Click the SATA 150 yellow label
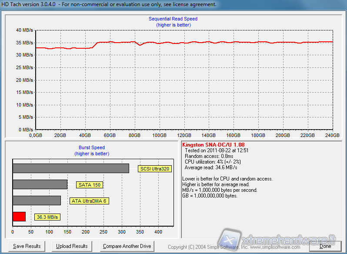The height and width of the screenshot is (254, 347). [x=89, y=185]
